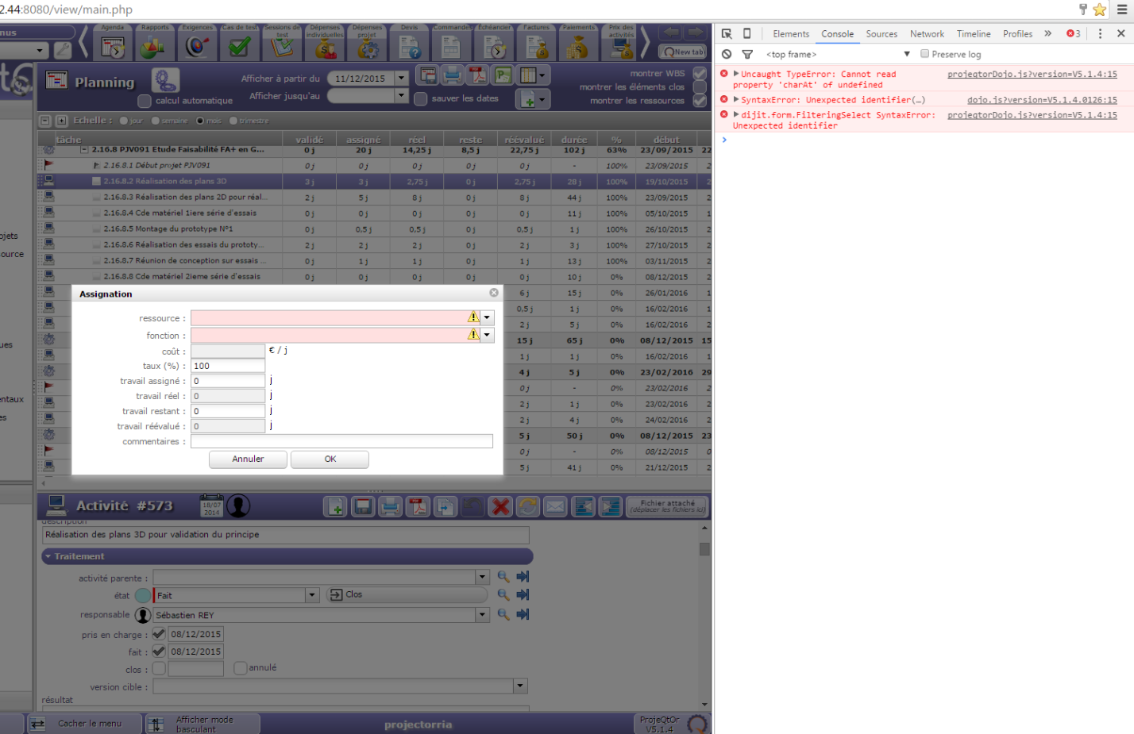Viewport: 1134px width, 734px height.
Task: Send Activité by email envelope icon
Action: [x=555, y=506]
